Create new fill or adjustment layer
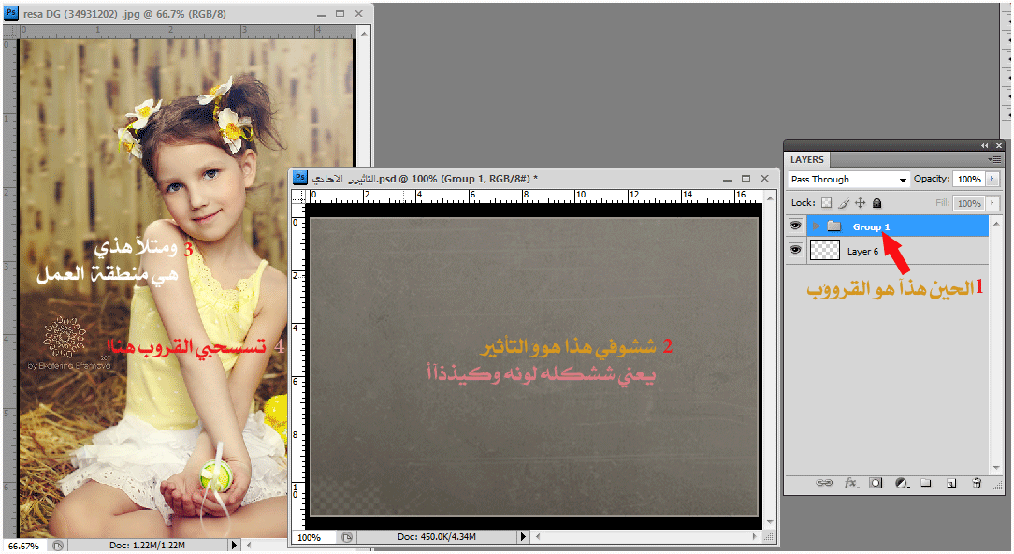The image size is (1014, 554). click(x=901, y=484)
